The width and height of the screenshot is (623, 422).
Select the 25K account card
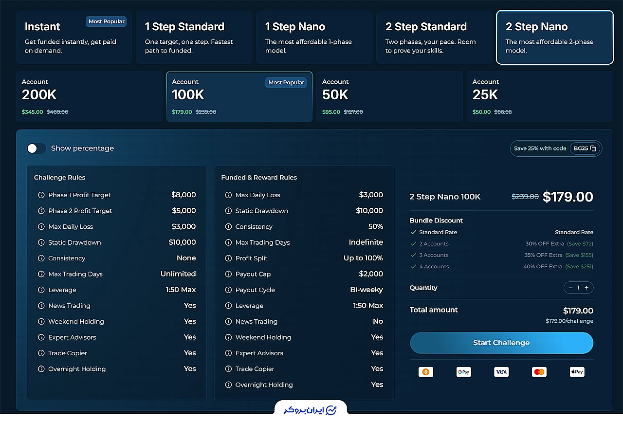pyautogui.click(x=540, y=97)
